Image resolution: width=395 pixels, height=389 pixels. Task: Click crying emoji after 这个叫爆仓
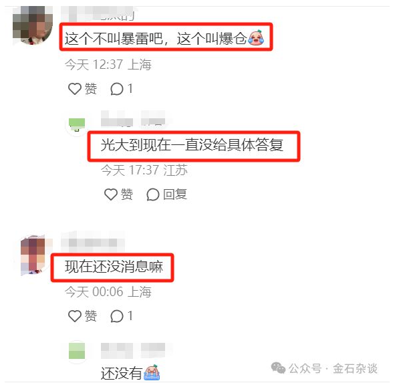pyautogui.click(x=256, y=38)
